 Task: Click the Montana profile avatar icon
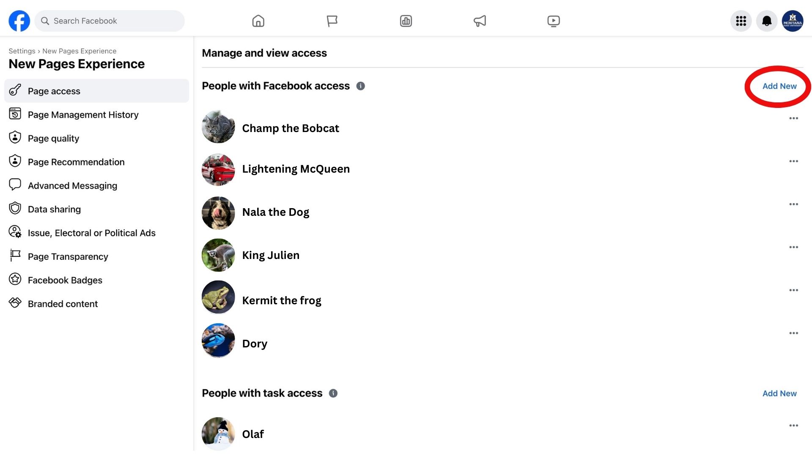792,21
